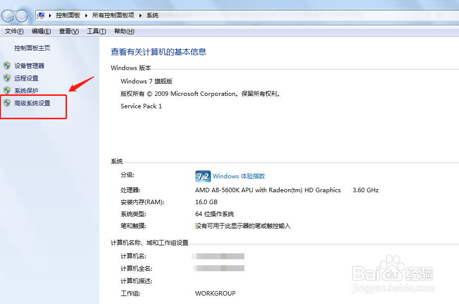Viewport: 459px width, 304px height.
Task: Click 所有控制面板项 breadcrumb segment
Action: click(x=113, y=15)
